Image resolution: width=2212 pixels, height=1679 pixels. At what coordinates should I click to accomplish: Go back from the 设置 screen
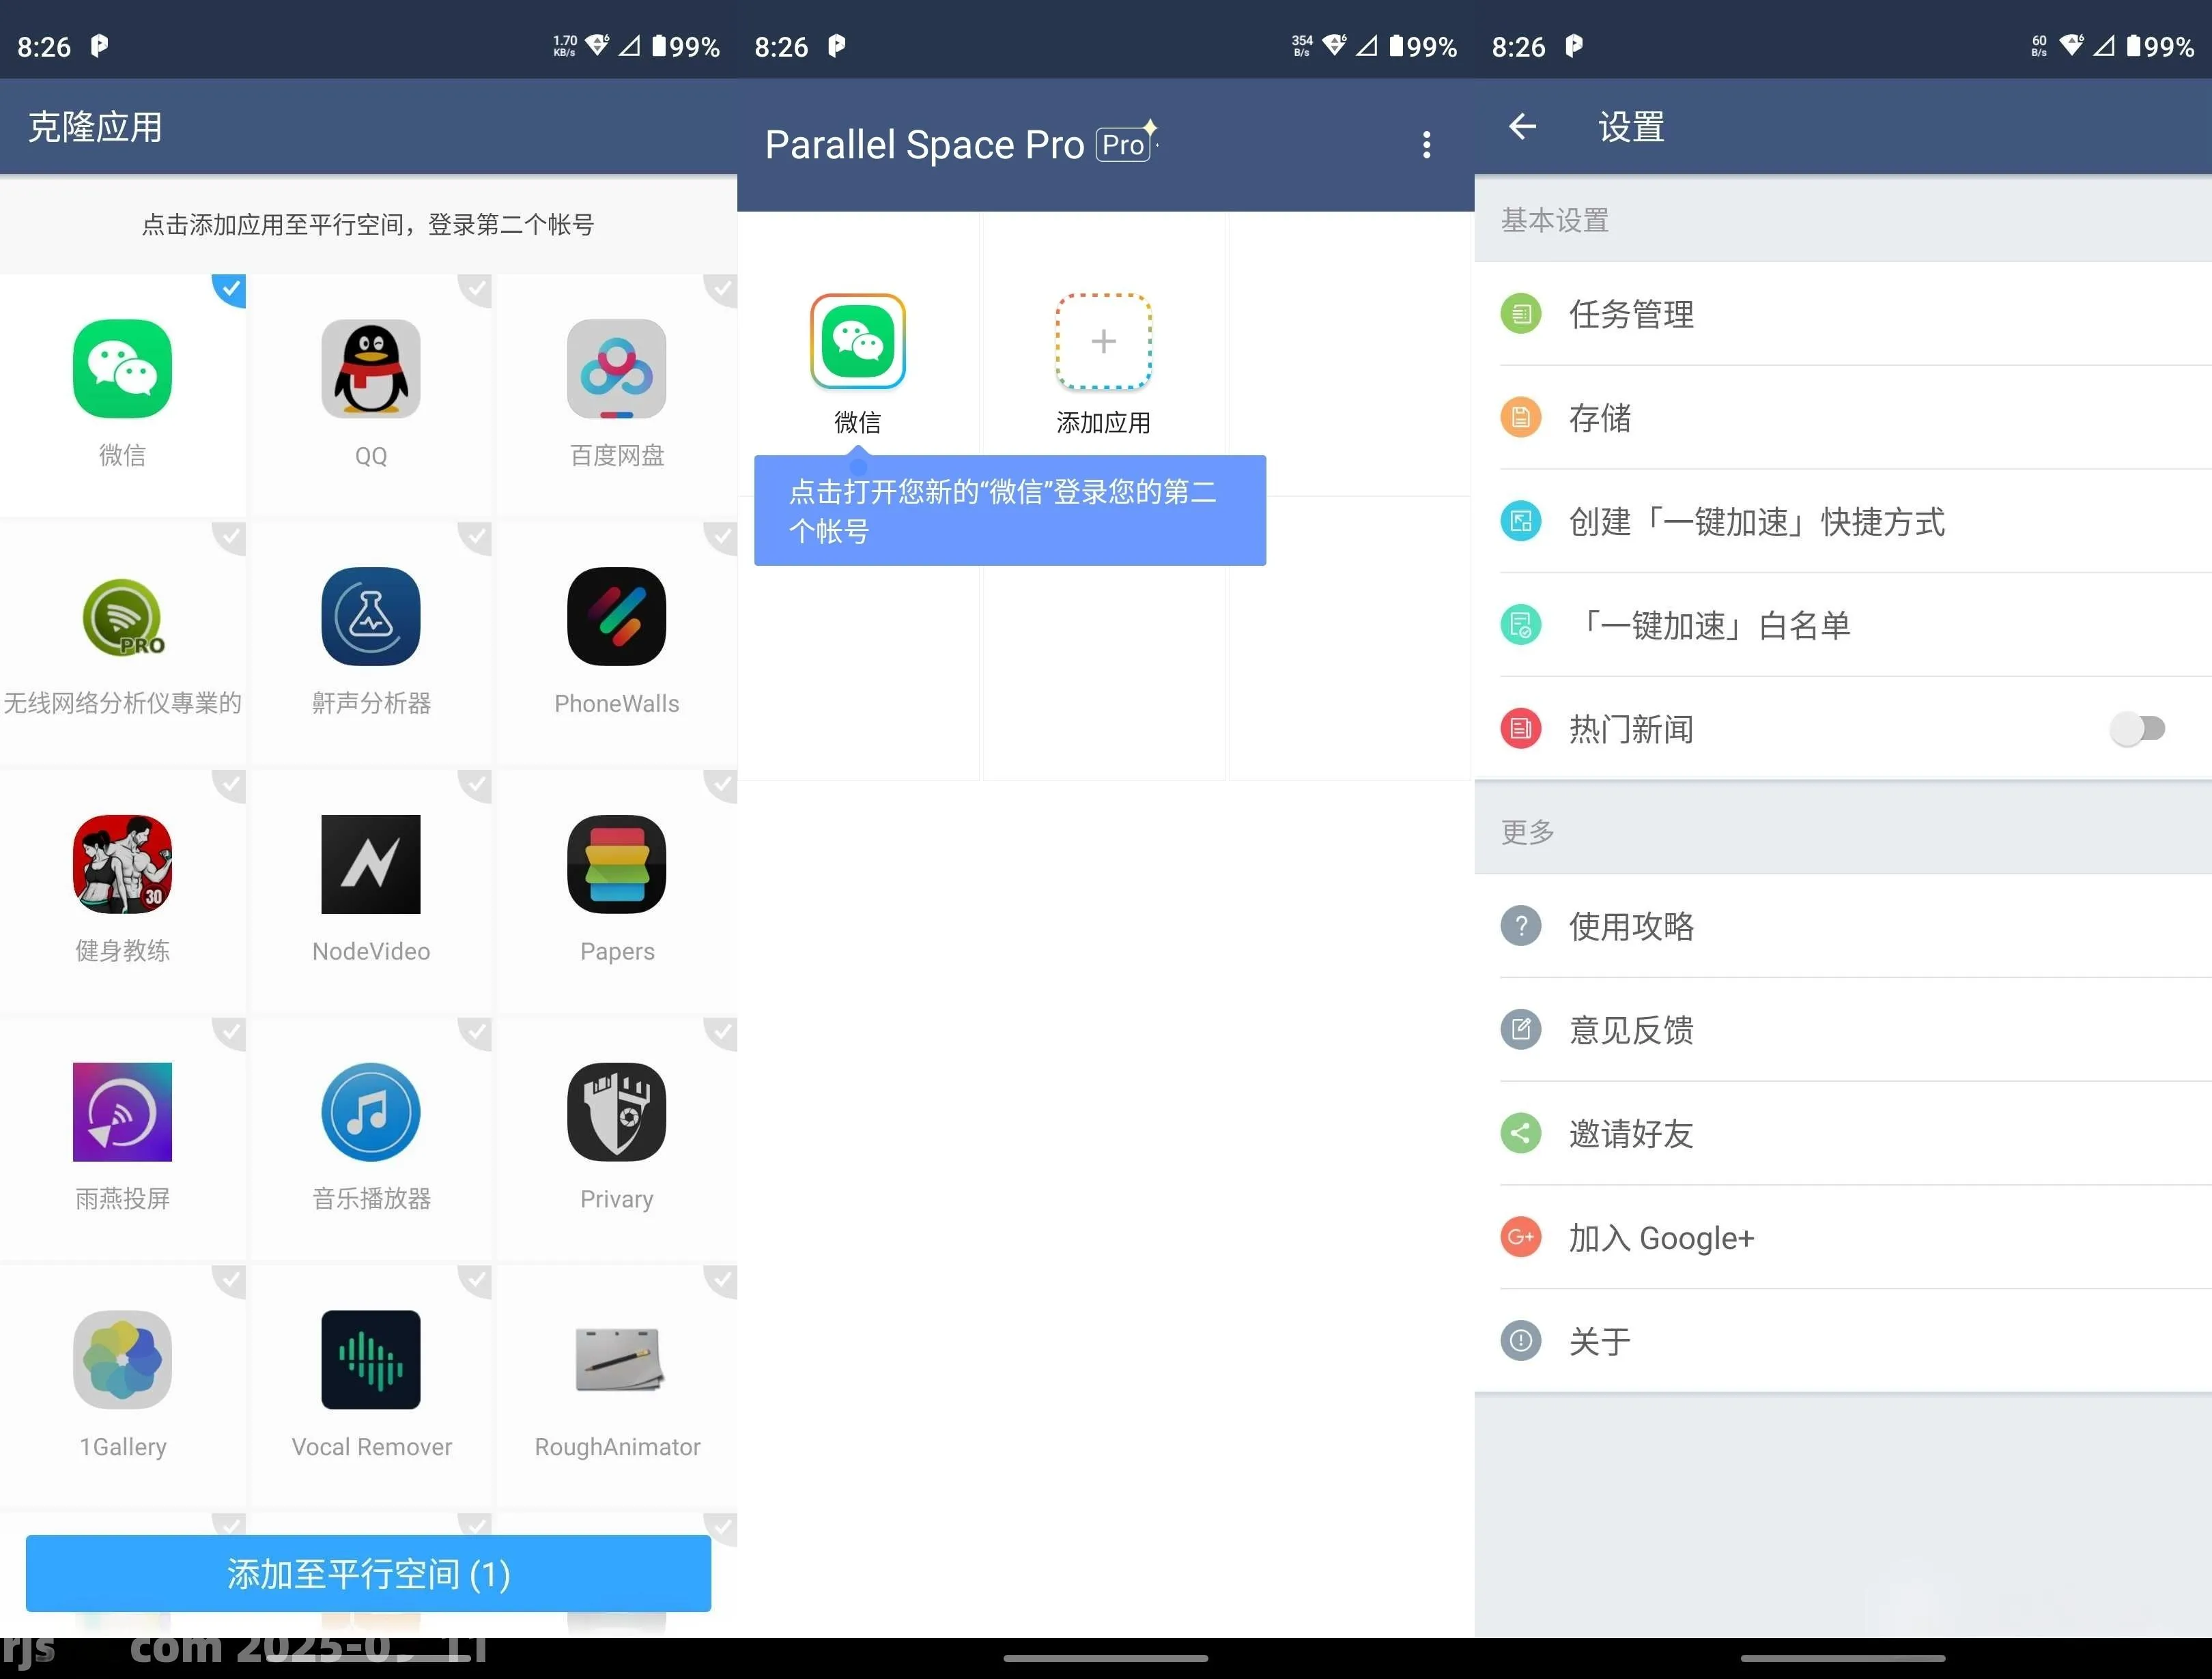(x=1522, y=127)
